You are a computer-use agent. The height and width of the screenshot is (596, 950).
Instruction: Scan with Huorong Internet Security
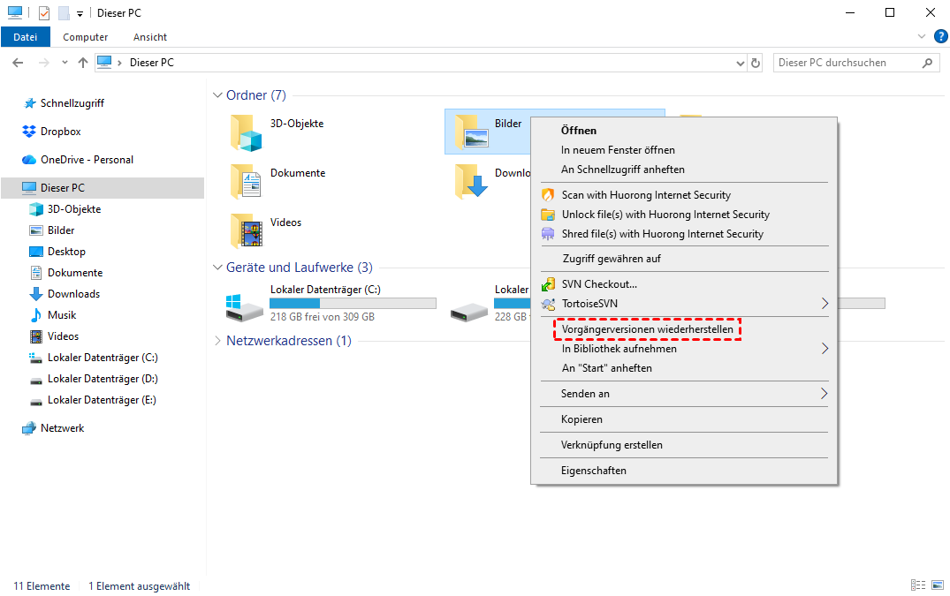pos(646,195)
